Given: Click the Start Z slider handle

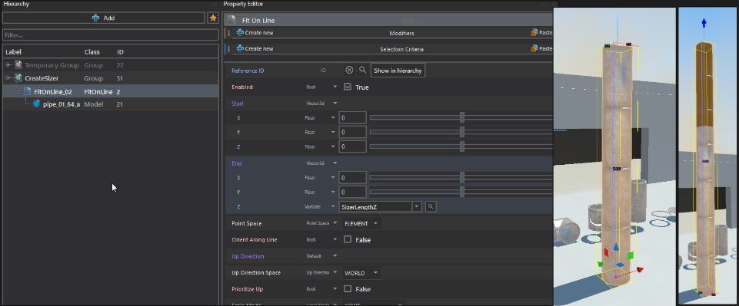Looking at the screenshot, I should click(462, 146).
